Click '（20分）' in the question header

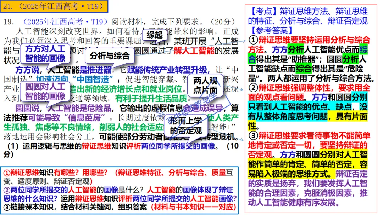pos(223,22)
